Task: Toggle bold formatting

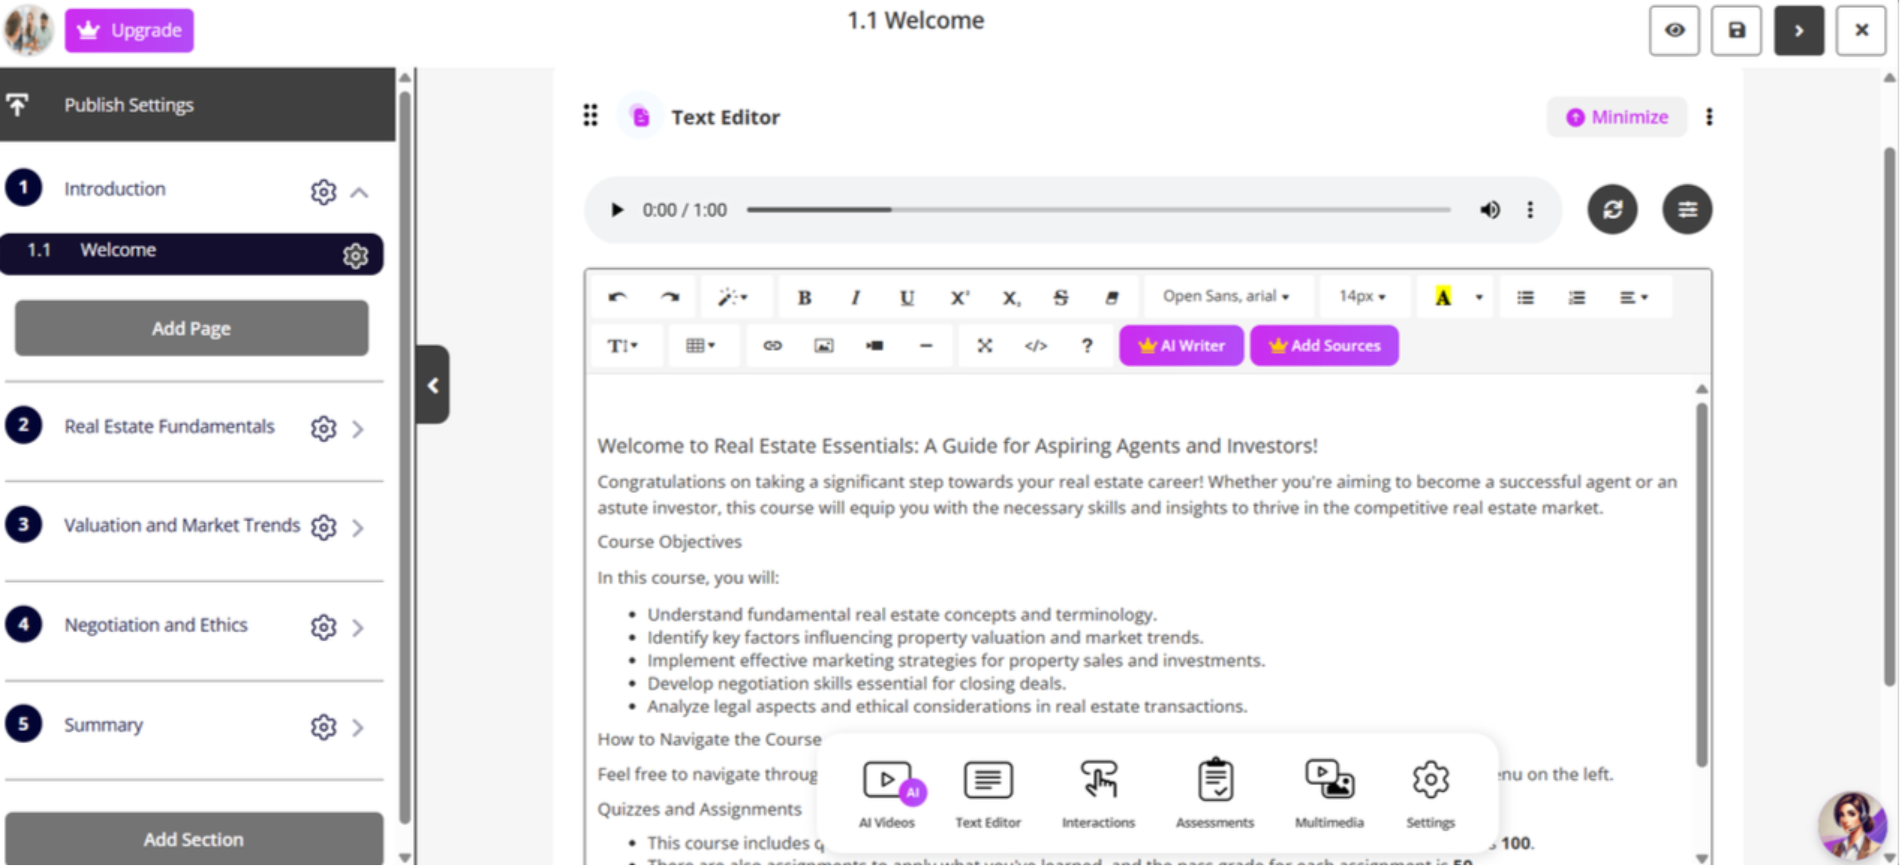Action: point(805,297)
